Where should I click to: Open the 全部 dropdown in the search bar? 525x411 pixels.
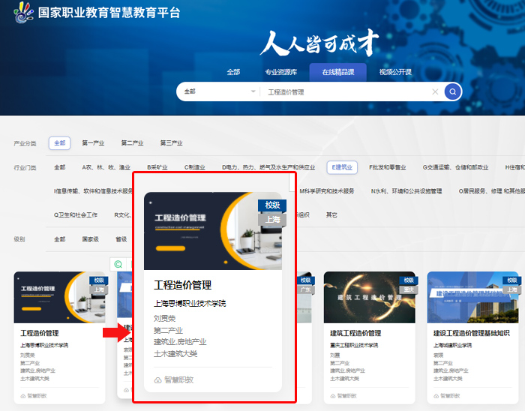pyautogui.click(x=218, y=91)
